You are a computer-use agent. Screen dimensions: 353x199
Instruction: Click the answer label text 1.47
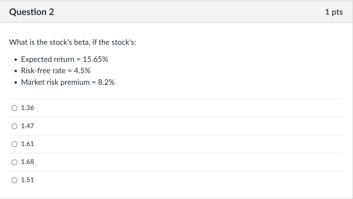(x=27, y=126)
